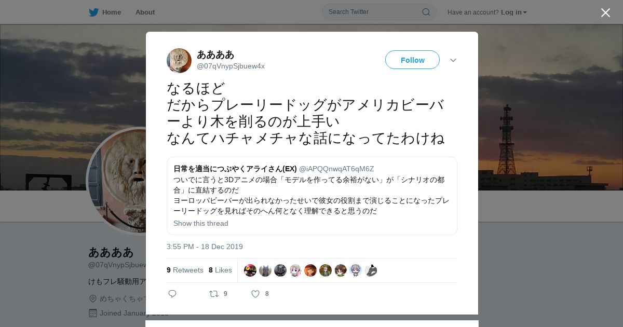Click the Show this thread link
This screenshot has width=623, height=327.
[x=201, y=223]
